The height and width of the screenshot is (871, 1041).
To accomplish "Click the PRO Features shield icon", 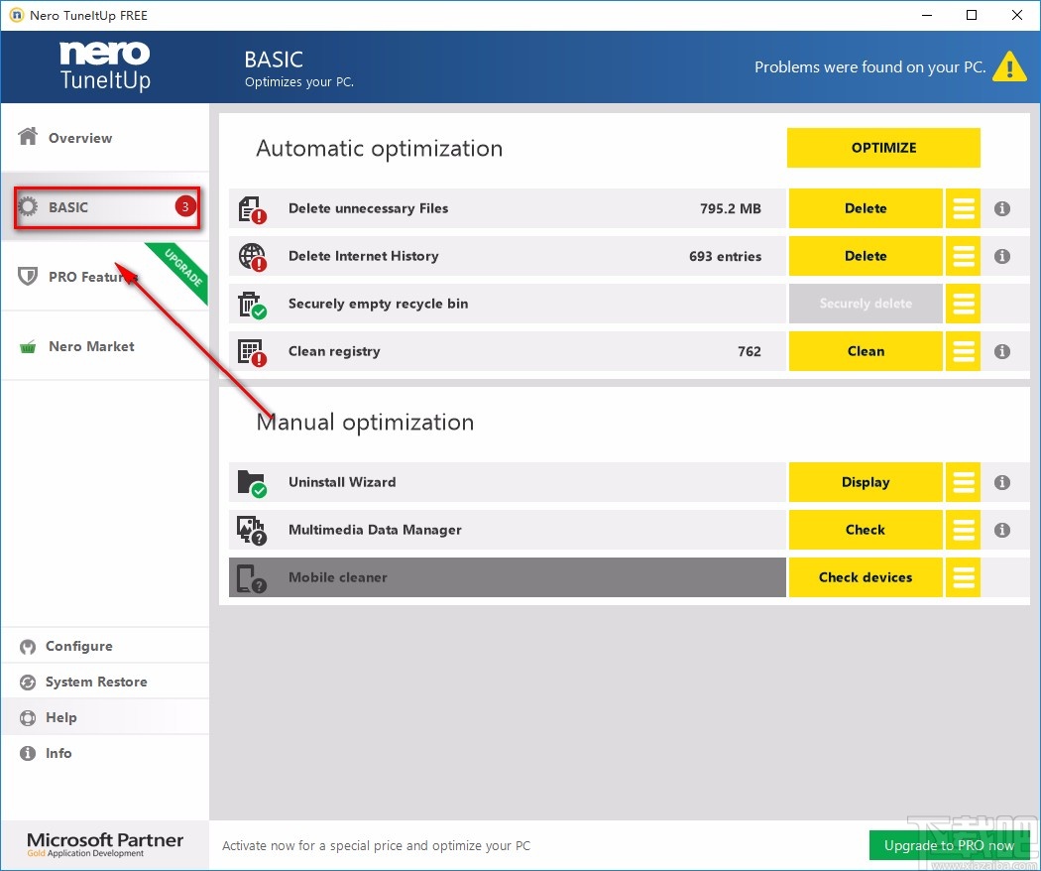I will 28,276.
